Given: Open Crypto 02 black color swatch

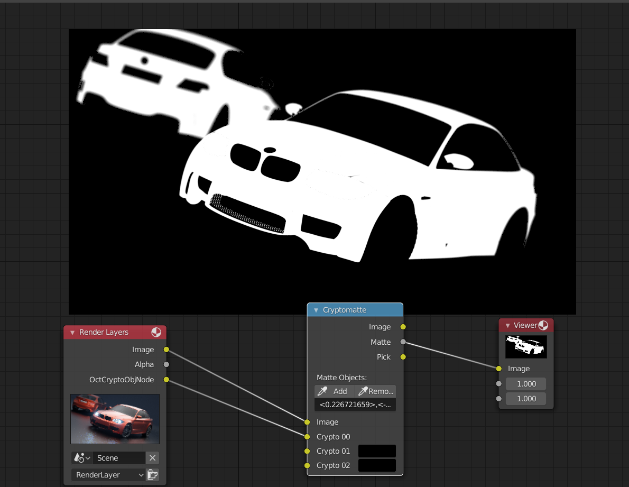Looking at the screenshot, I should pyautogui.click(x=377, y=465).
